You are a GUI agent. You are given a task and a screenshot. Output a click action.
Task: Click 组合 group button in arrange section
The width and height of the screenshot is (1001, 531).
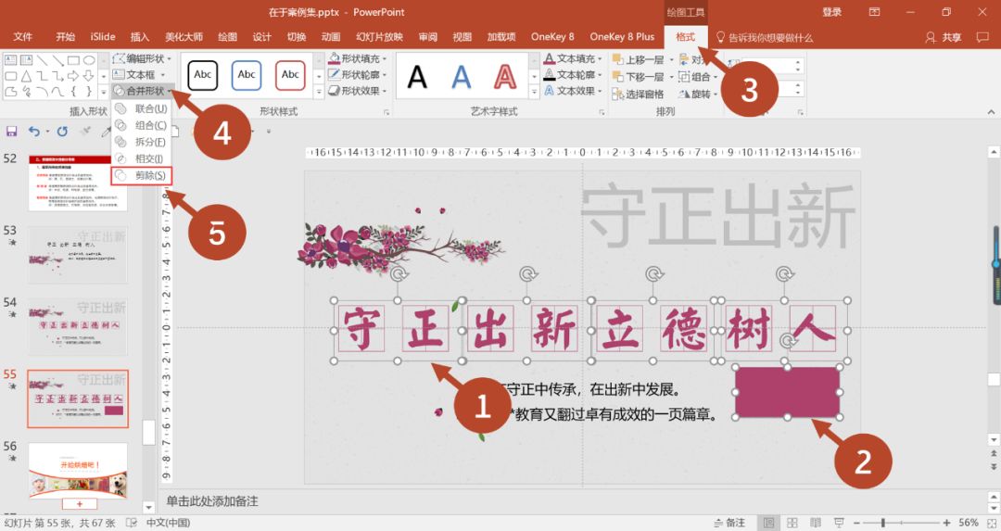pyautogui.click(x=698, y=77)
